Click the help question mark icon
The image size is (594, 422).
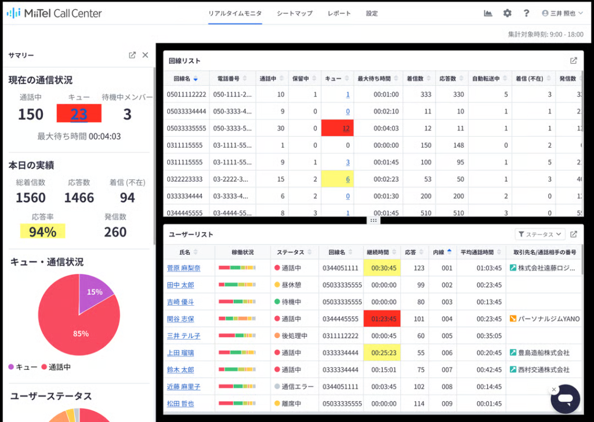click(x=526, y=13)
